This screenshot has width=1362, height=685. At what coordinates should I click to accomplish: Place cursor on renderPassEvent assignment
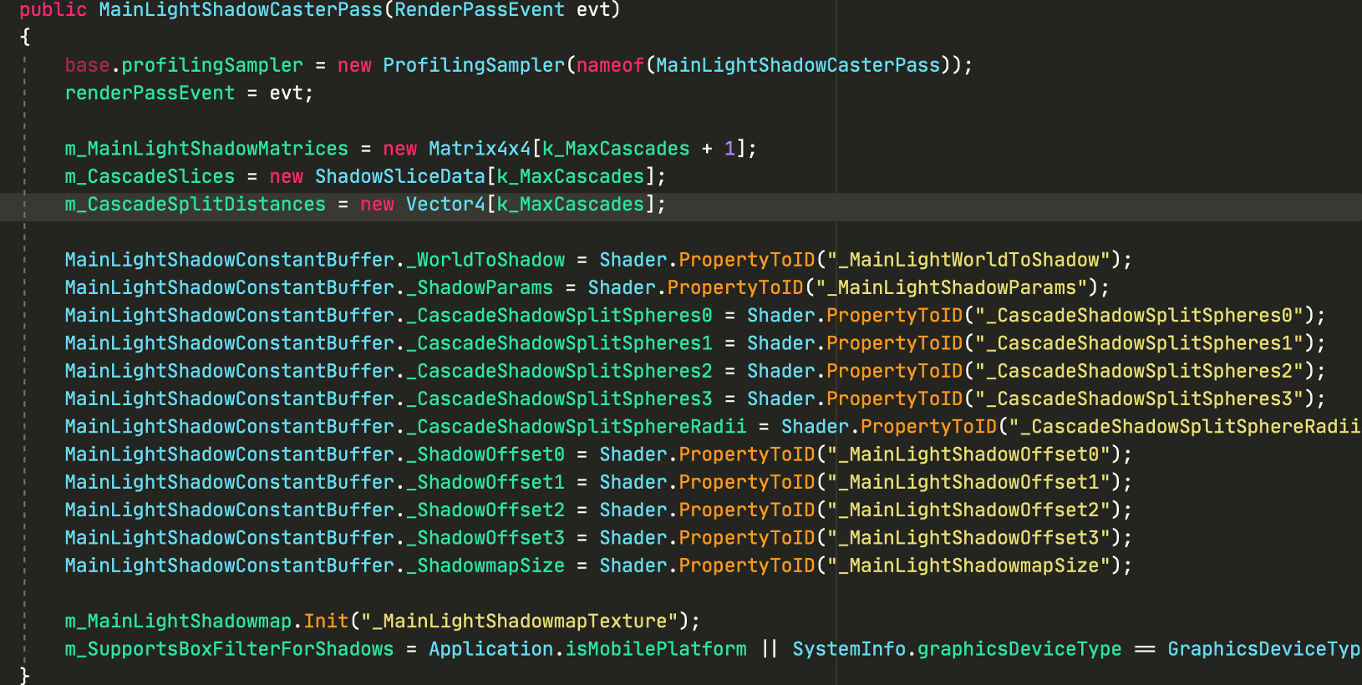pyautogui.click(x=150, y=93)
